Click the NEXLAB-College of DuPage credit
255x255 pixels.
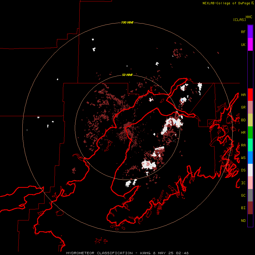tap(226, 3)
